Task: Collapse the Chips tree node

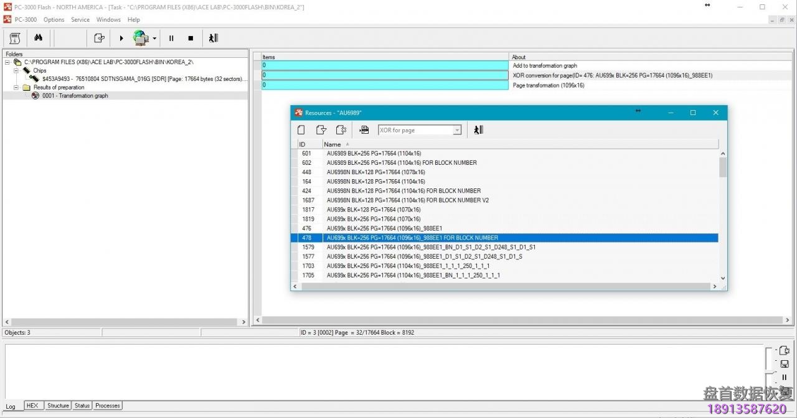Action: pos(17,70)
